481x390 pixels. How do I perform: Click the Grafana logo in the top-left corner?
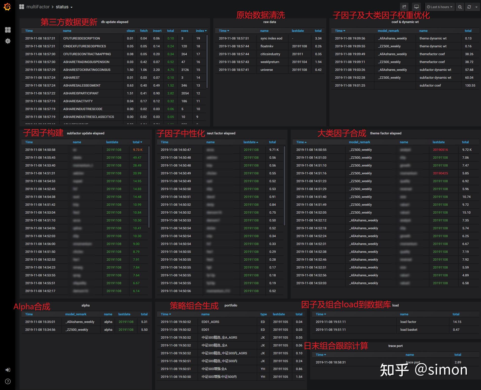click(x=7, y=7)
